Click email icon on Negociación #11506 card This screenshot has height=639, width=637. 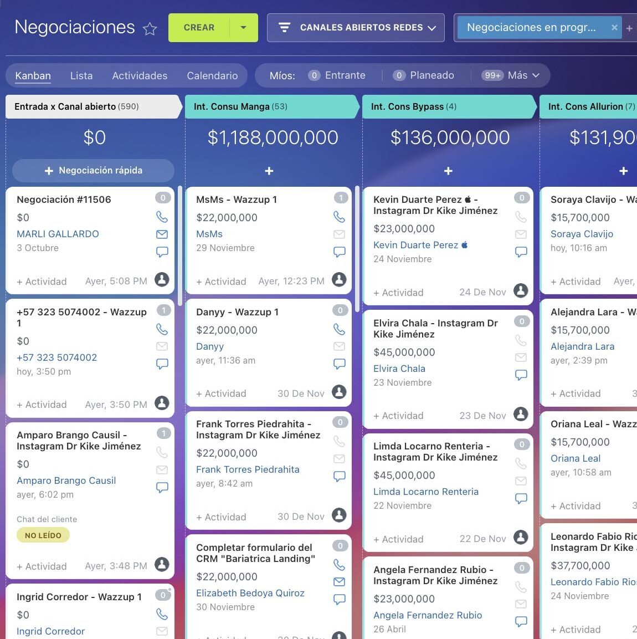pyautogui.click(x=162, y=234)
